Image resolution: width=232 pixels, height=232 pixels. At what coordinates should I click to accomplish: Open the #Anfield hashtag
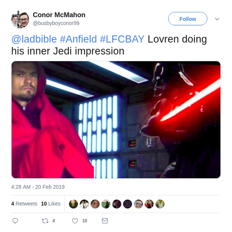(78, 39)
